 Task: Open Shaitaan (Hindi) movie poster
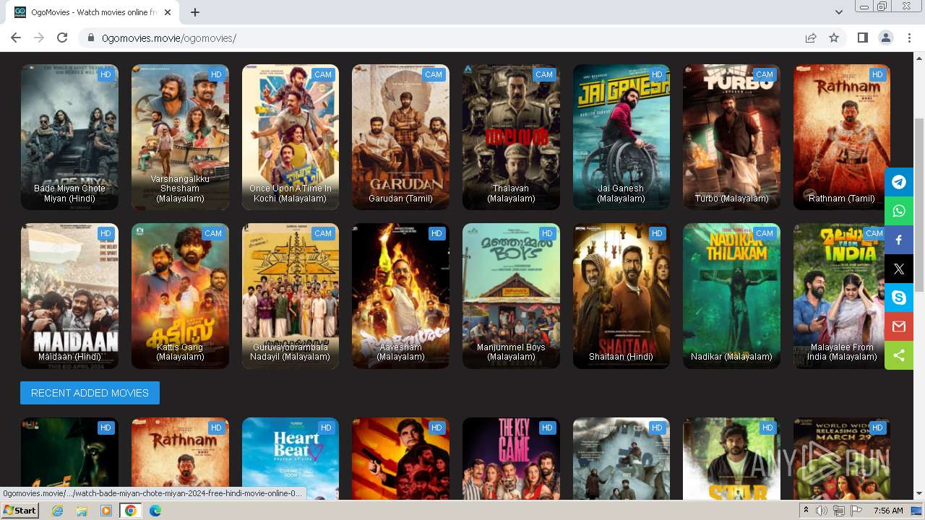click(621, 296)
